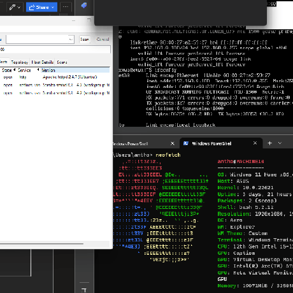Click the State column sort arrow

click(15, 69)
